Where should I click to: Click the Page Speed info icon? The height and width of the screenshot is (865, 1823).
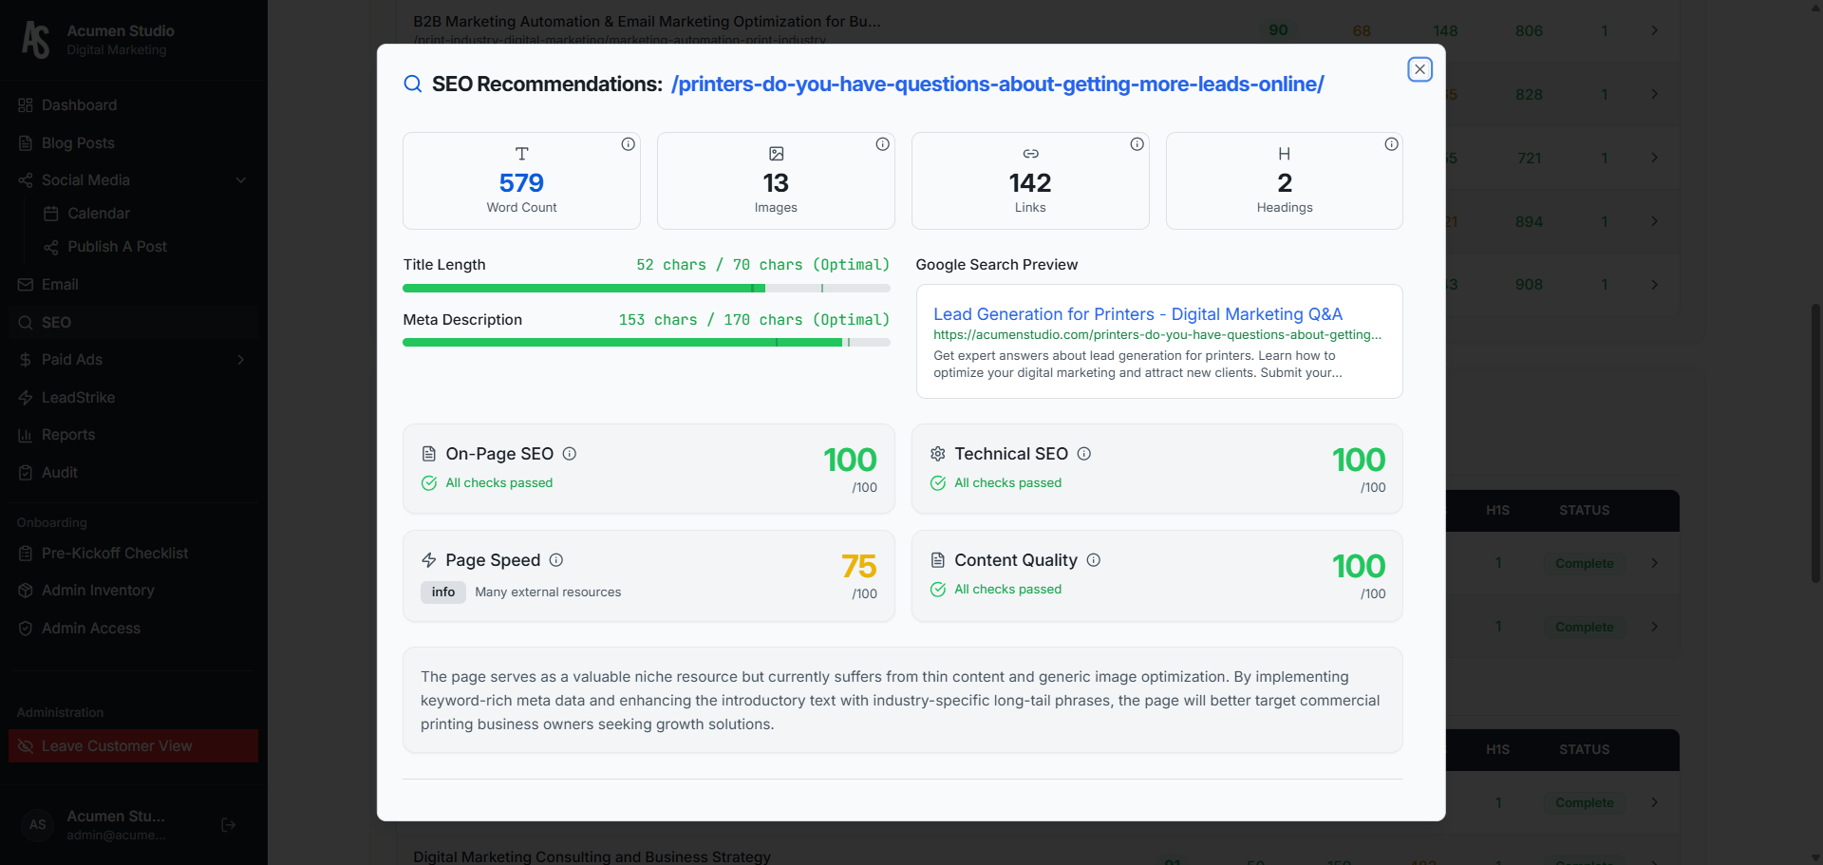(x=556, y=560)
